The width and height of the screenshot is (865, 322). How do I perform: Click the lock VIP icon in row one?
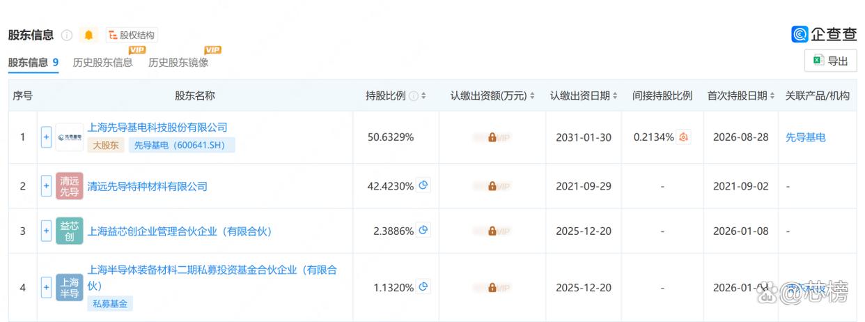coord(492,137)
